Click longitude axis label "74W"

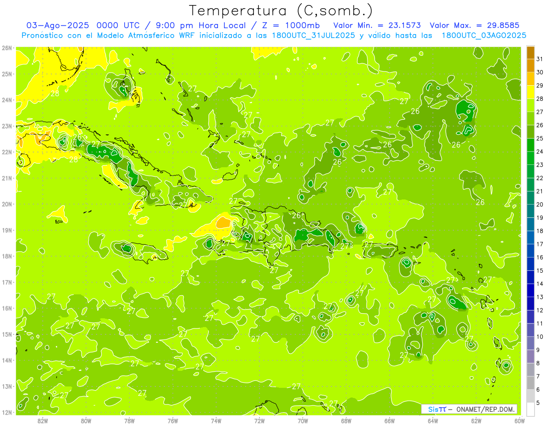tap(216, 420)
